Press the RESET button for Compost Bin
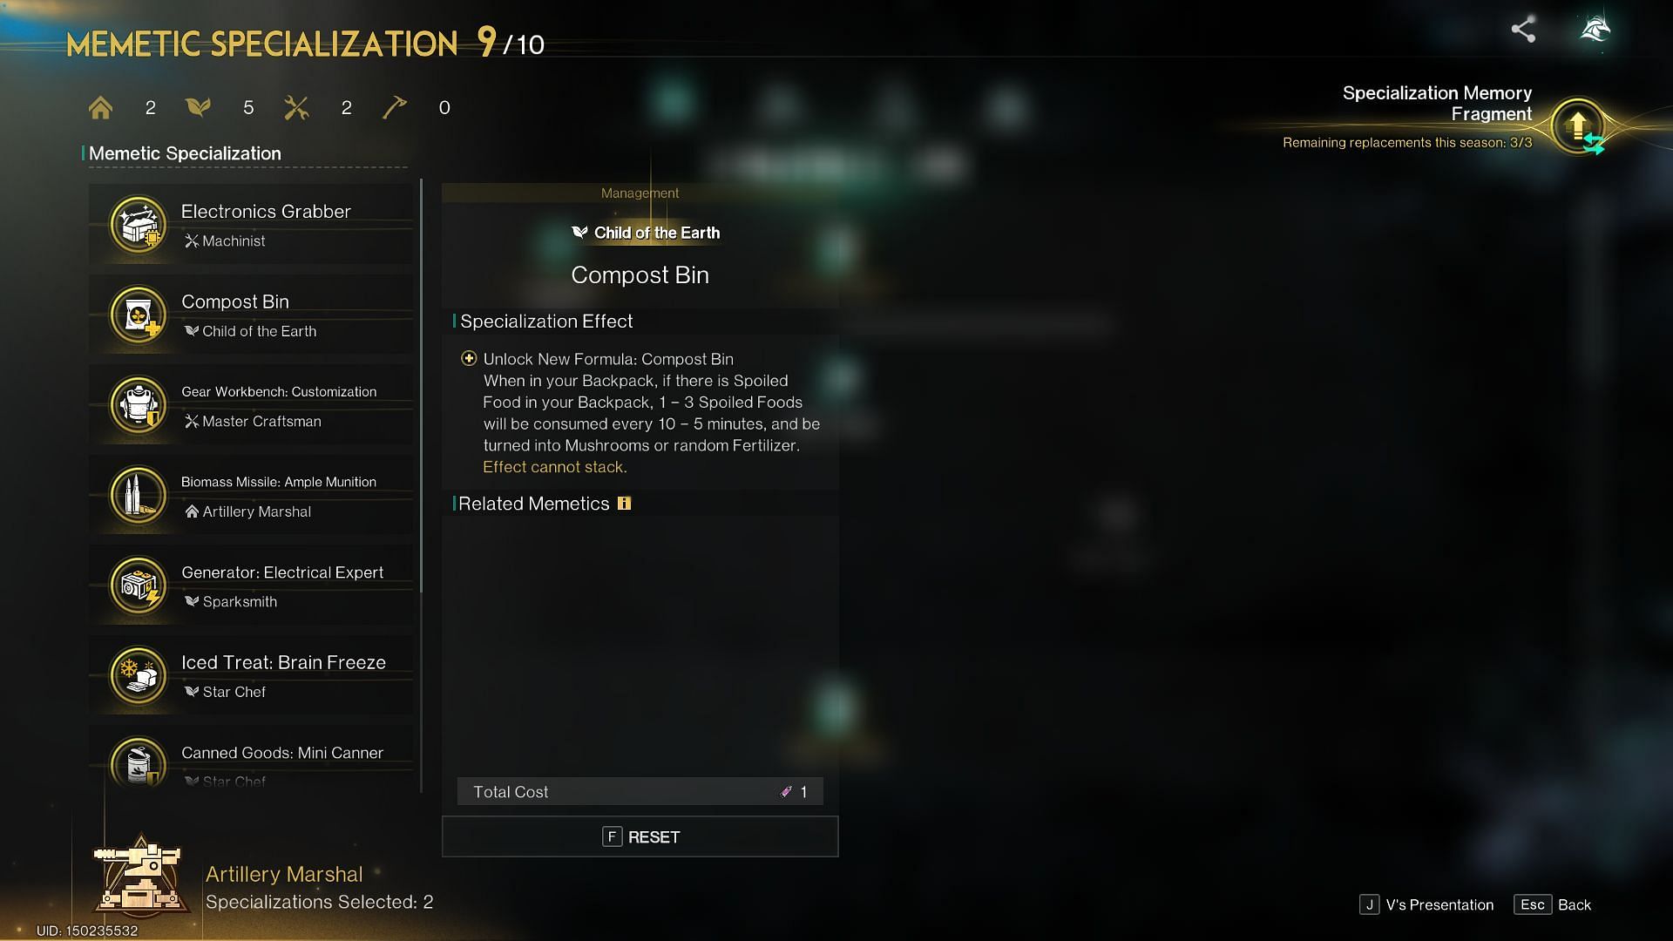The width and height of the screenshot is (1673, 941). tap(640, 836)
